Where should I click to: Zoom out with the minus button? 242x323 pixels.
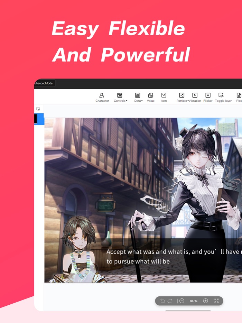point(182,301)
